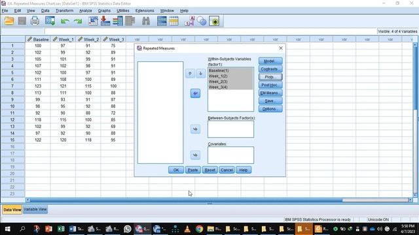Click the Reset button

click(x=209, y=170)
